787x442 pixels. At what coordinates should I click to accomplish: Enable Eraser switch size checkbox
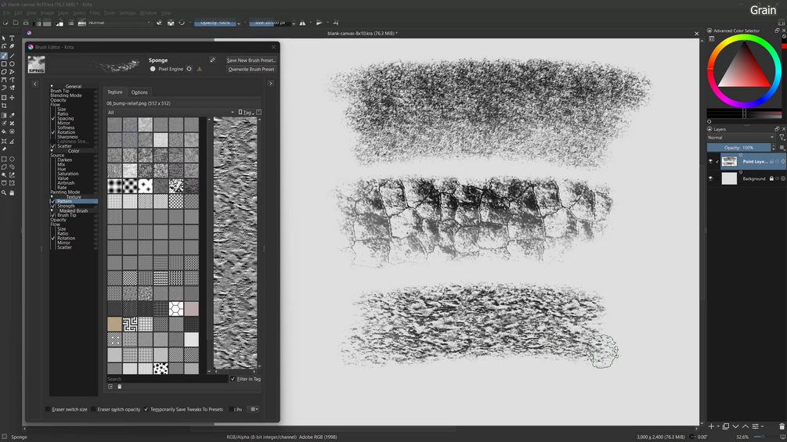point(48,409)
